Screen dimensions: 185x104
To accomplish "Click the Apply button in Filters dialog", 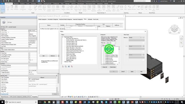I will (x=132, y=72).
